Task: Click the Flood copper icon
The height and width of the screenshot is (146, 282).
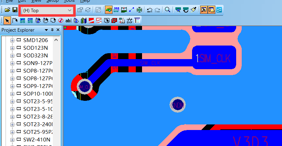Action: 76,21
